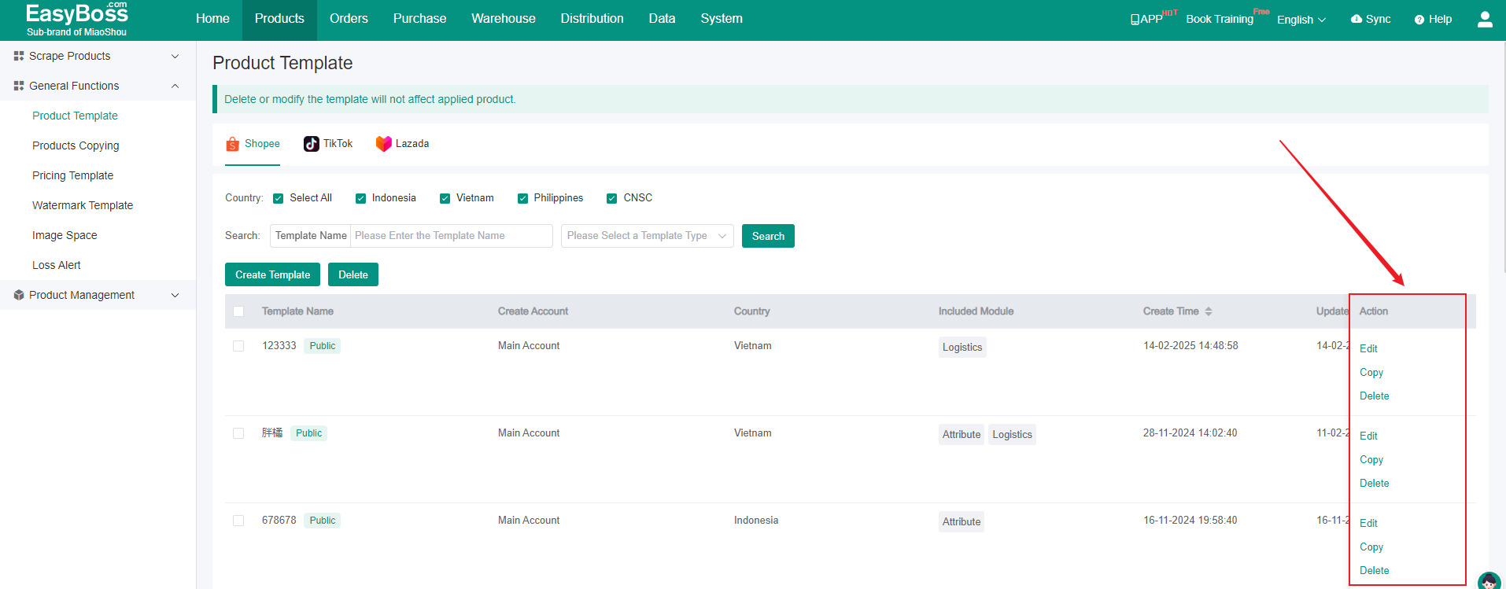Collapse the General Functions chevron

point(175,86)
